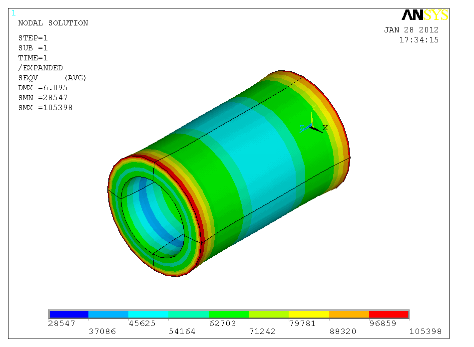Screen dimensions: 474x347
Task: Click legend value 54164
Action: tap(182, 332)
